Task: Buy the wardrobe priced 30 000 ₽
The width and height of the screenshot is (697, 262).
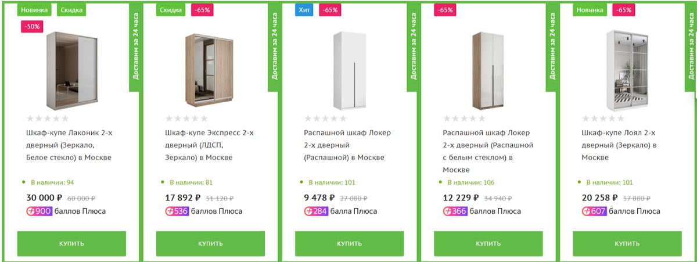Action: point(71,243)
